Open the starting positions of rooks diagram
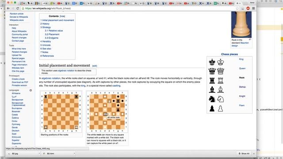The width and height of the screenshot is (283, 159). pyautogui.click(x=61, y=112)
